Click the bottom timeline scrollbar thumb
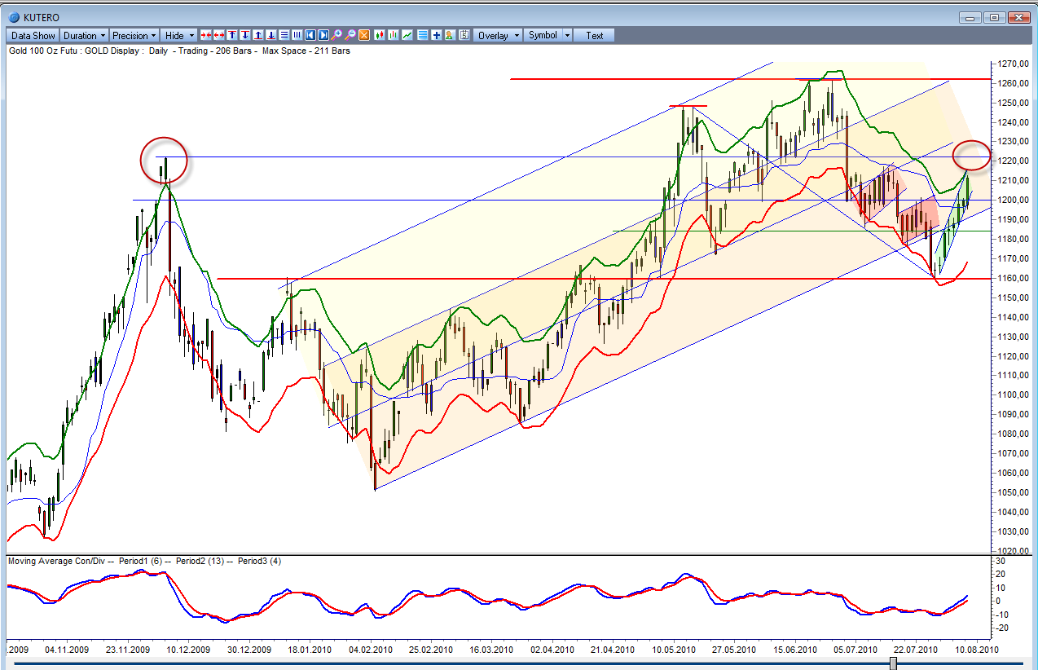The width and height of the screenshot is (1038, 670). coord(893,664)
